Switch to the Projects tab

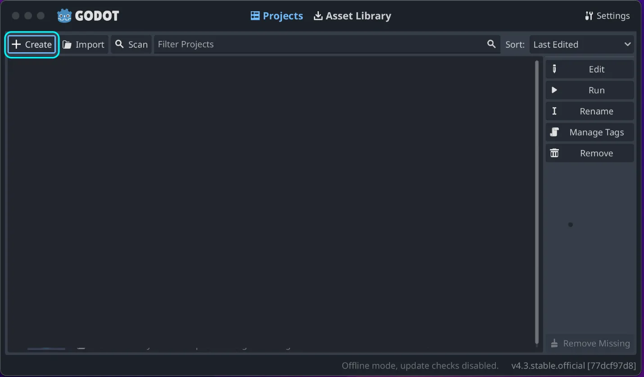277,16
